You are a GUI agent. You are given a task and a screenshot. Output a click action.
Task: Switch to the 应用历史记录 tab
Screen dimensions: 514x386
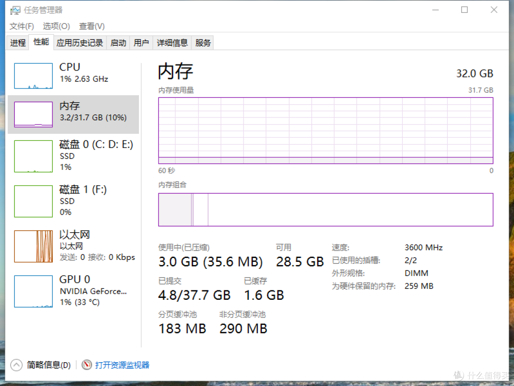point(79,43)
